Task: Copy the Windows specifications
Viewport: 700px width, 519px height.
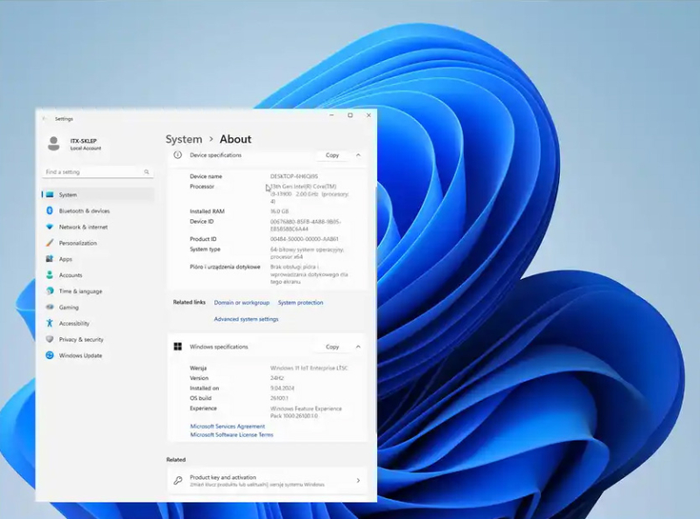Action: pyautogui.click(x=332, y=347)
